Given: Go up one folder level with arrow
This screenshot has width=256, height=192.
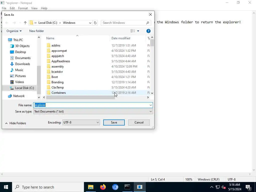Looking at the screenshot, I should (25, 23).
